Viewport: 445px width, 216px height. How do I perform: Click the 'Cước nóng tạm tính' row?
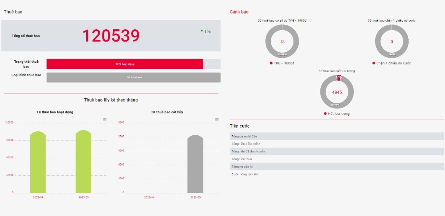coord(336,174)
